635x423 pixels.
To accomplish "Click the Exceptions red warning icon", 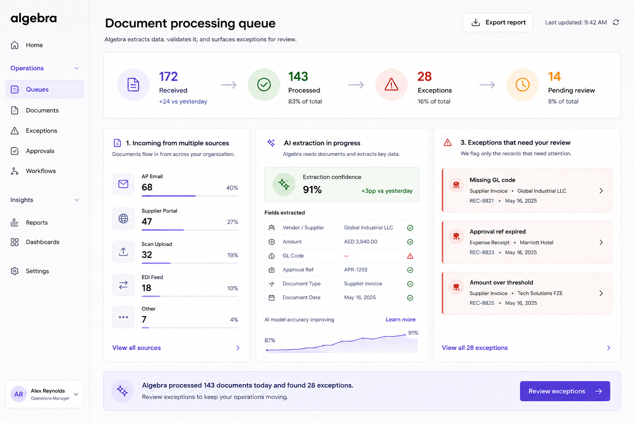I will [x=391, y=85].
